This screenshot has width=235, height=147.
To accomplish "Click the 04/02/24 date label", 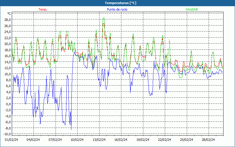I will click(33, 140).
